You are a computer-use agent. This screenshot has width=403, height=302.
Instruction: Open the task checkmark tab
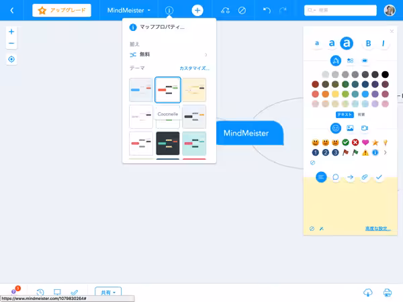click(x=379, y=177)
